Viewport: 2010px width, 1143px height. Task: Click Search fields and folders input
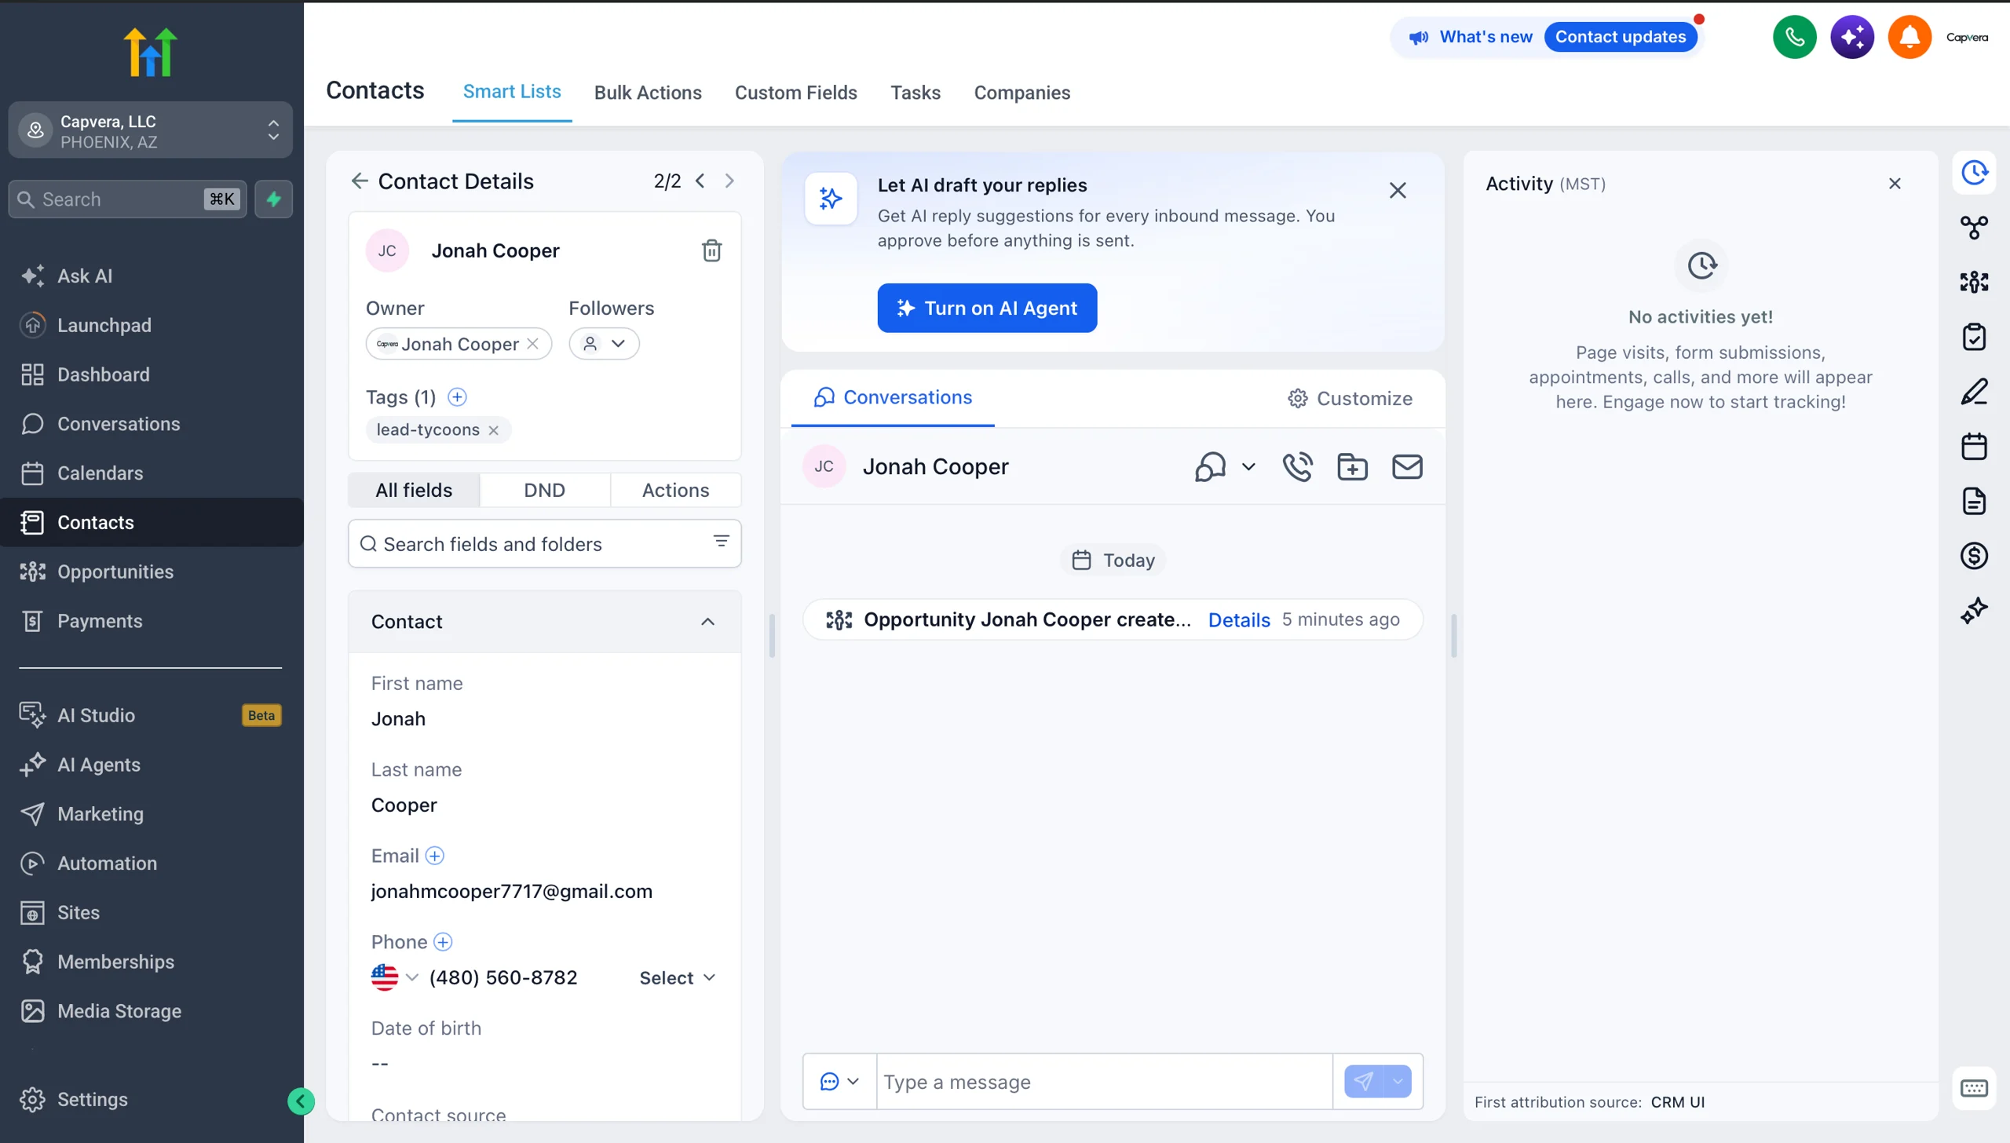point(544,544)
